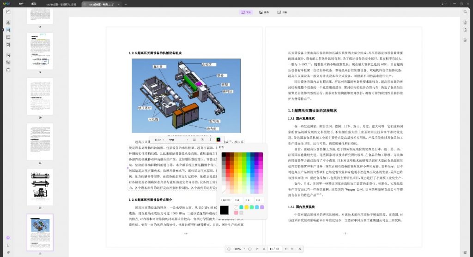Switch to the first inactive document tab
The height and width of the screenshot is (257, 473).
tap(61, 5)
